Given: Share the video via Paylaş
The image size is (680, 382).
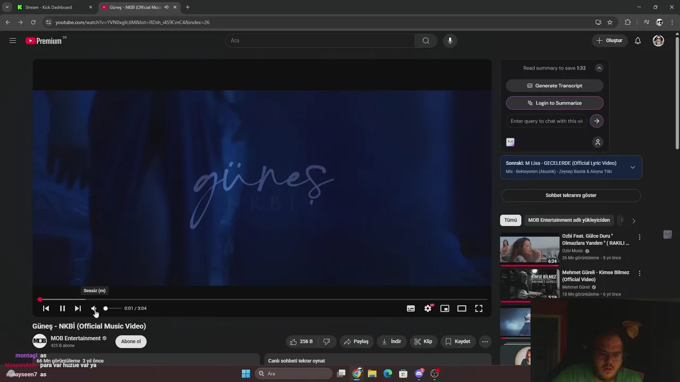Looking at the screenshot, I should pyautogui.click(x=356, y=341).
